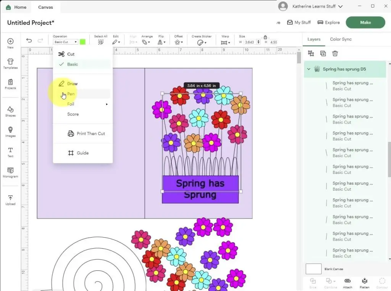
Task: Open Katherine Learns Stuff account menu
Action: 317,6
